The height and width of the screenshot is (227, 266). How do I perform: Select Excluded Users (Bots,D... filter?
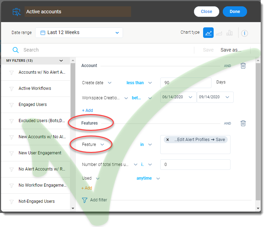35,121
